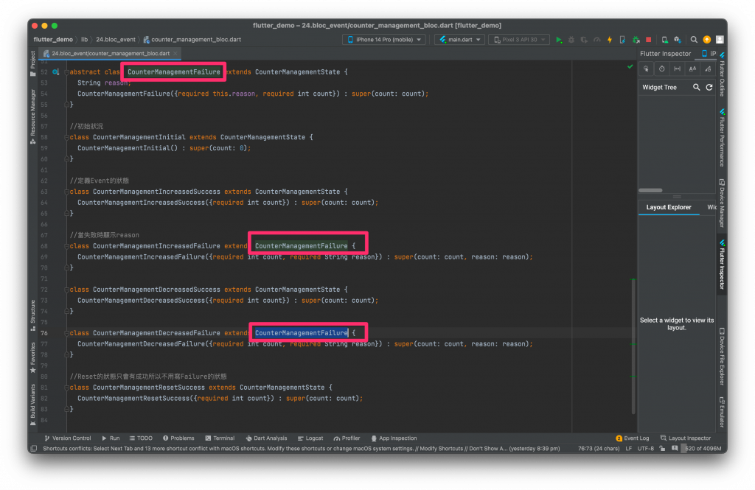Click the orange IDE update icon
The height and width of the screenshot is (490, 755).
pyautogui.click(x=707, y=40)
